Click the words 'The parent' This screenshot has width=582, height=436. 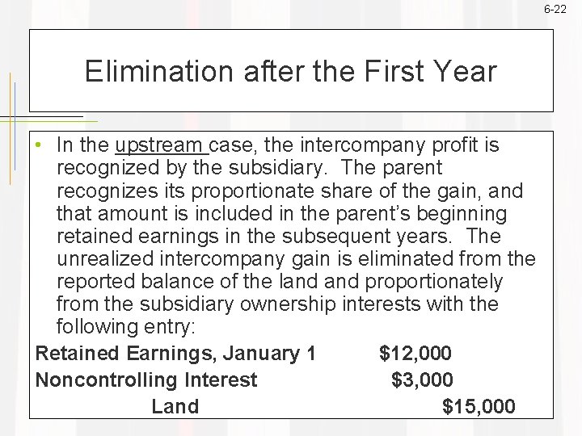[x=391, y=168]
